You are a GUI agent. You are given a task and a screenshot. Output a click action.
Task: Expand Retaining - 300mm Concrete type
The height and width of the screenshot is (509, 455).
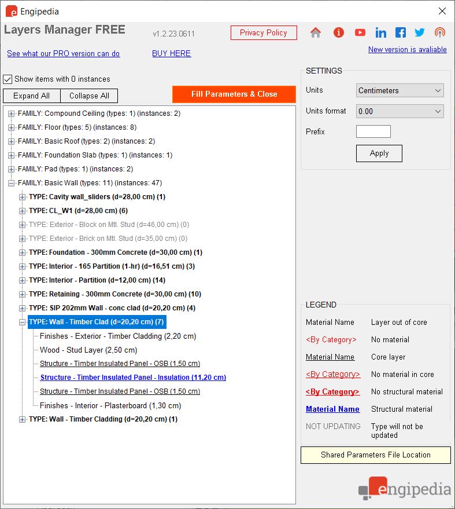click(x=22, y=294)
